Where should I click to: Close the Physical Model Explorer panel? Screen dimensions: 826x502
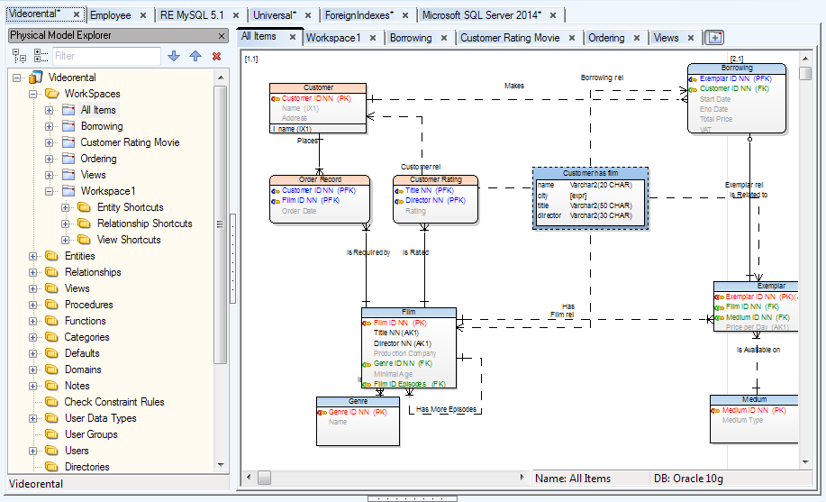pyautogui.click(x=222, y=35)
